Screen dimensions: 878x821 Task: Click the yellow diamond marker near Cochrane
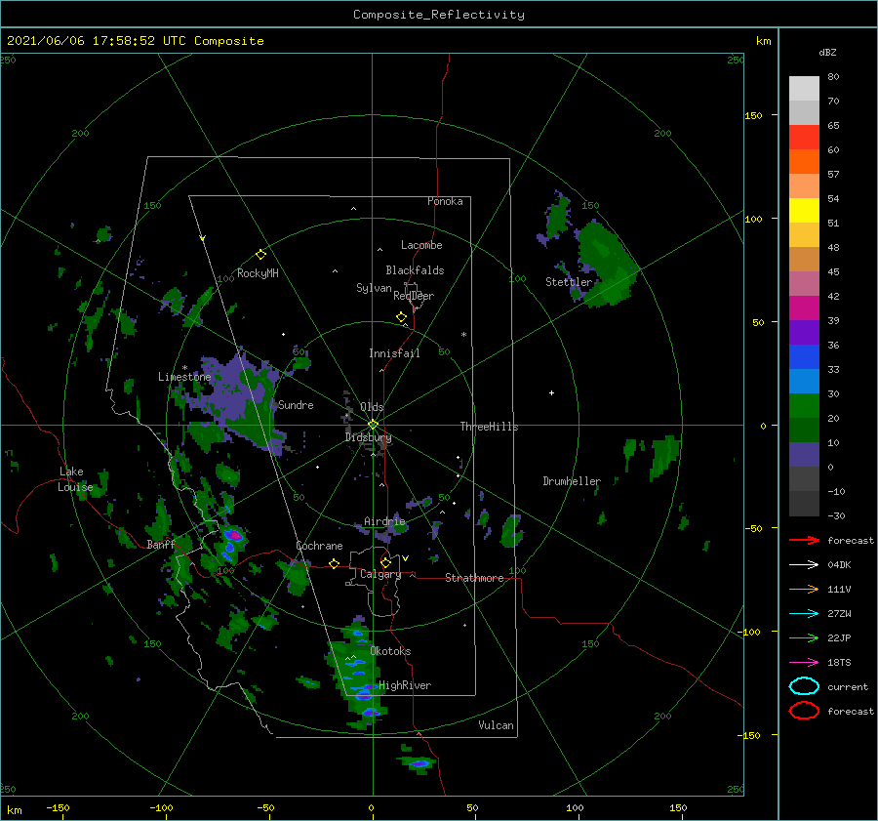coord(335,564)
